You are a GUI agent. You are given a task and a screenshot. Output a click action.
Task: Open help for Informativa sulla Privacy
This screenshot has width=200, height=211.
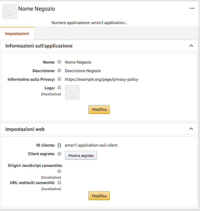[59, 79]
